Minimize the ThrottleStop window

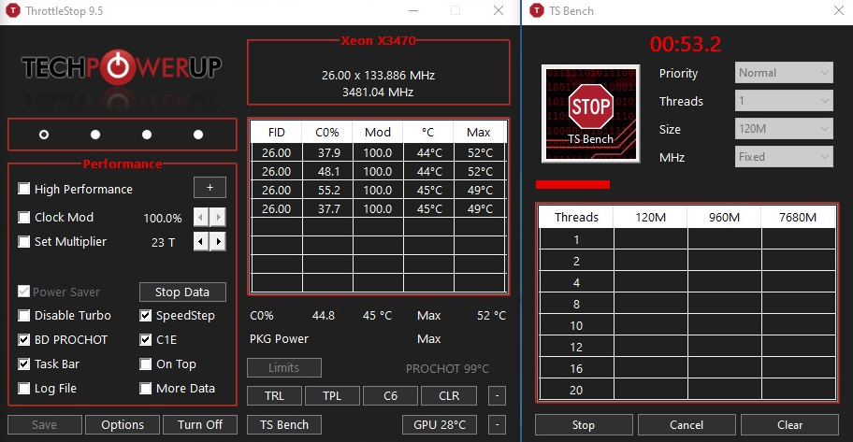pyautogui.click(x=413, y=11)
